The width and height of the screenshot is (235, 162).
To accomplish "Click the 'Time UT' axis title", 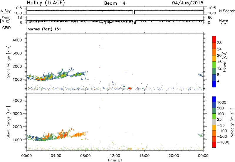I will tap(115, 160).
